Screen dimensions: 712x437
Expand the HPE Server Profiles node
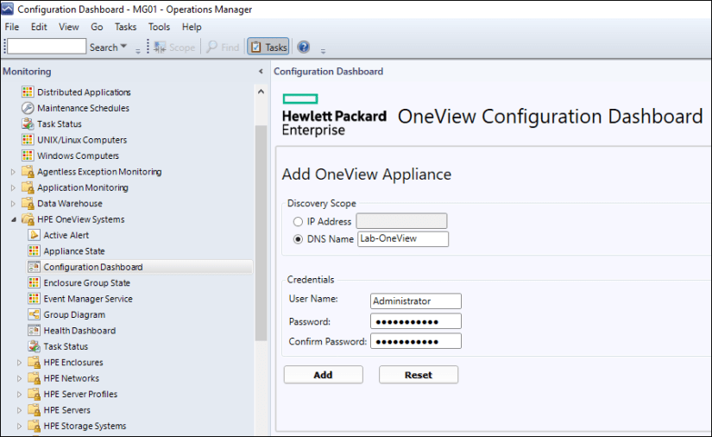(x=19, y=395)
